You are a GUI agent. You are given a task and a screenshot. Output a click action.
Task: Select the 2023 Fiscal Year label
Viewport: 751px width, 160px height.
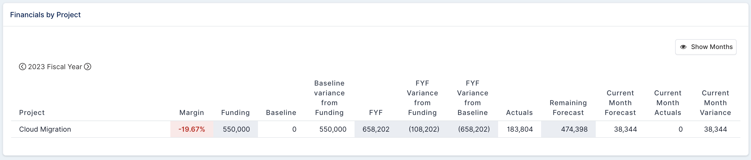[55, 66]
